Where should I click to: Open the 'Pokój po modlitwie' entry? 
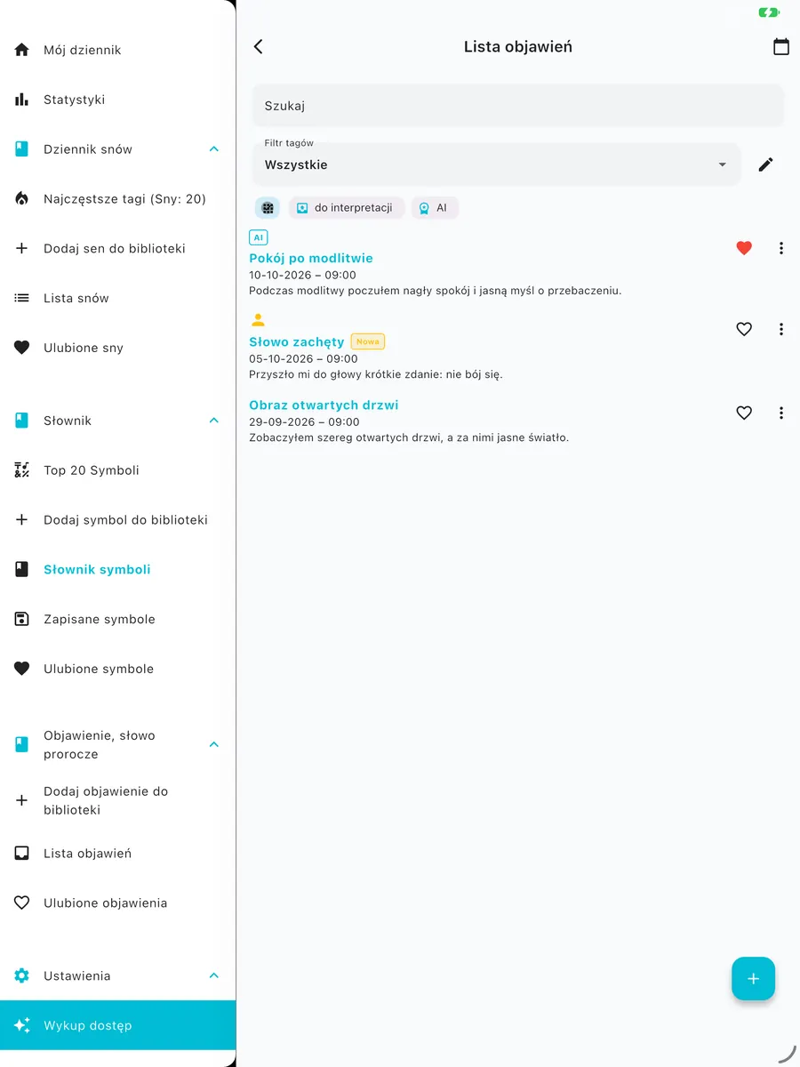point(311,258)
